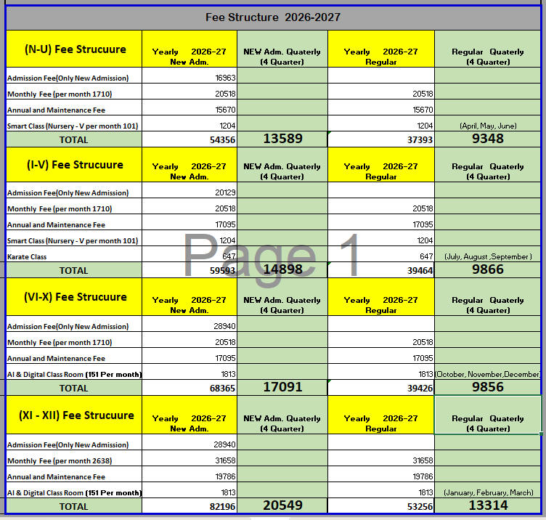Select the N-U section "TOTAL" label cell

[74, 139]
